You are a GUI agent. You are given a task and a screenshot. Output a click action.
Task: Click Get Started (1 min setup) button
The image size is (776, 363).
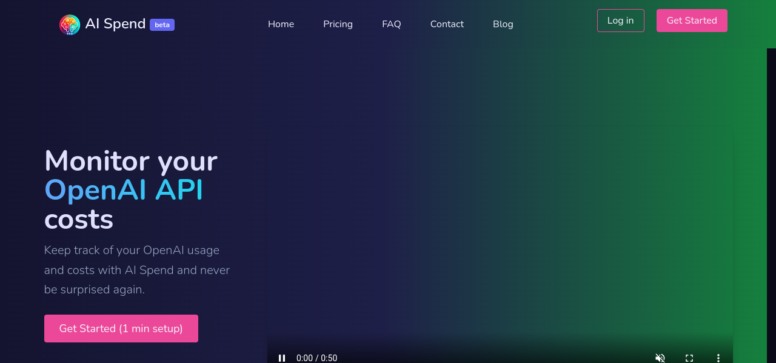(121, 329)
